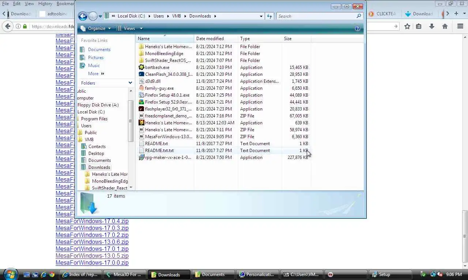Open the Firefox View menu
The width and height of the screenshot is (468, 280).
click(x=29, y=4)
